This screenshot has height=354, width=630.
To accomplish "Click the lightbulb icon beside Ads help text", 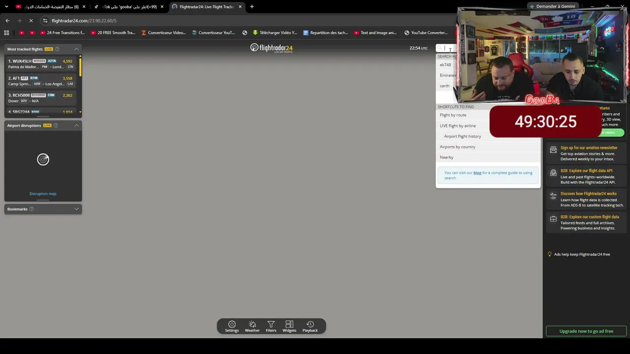I will (550, 254).
